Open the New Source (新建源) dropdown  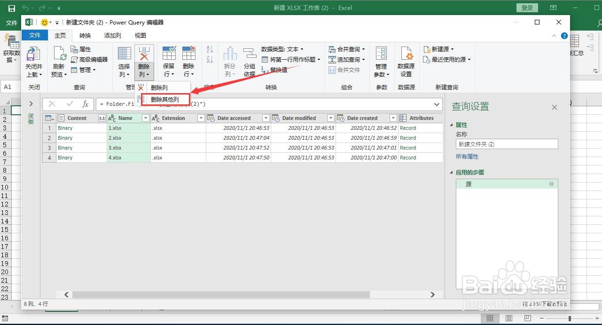click(438, 49)
